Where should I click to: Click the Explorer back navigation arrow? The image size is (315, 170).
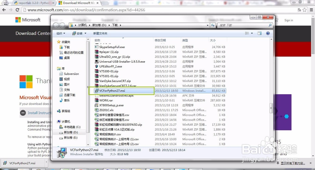click(x=56, y=25)
